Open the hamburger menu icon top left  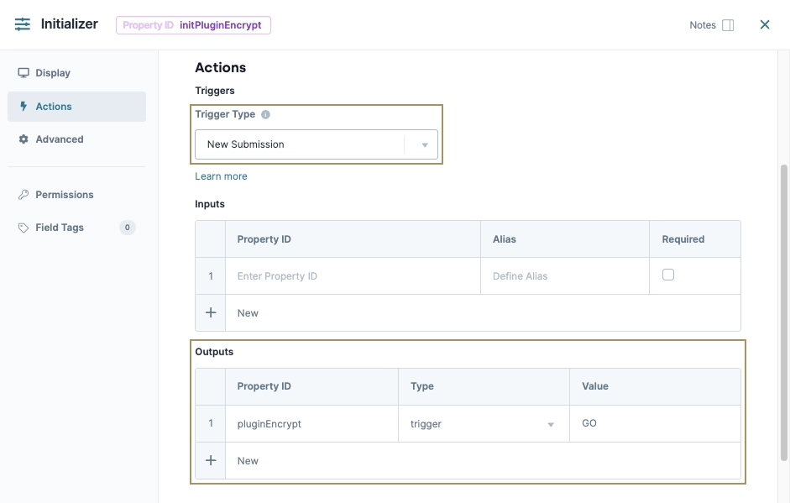pyautogui.click(x=22, y=24)
